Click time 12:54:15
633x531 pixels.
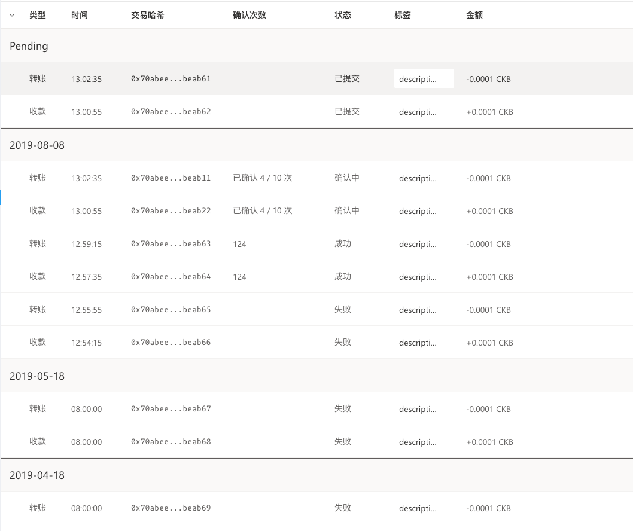click(86, 343)
